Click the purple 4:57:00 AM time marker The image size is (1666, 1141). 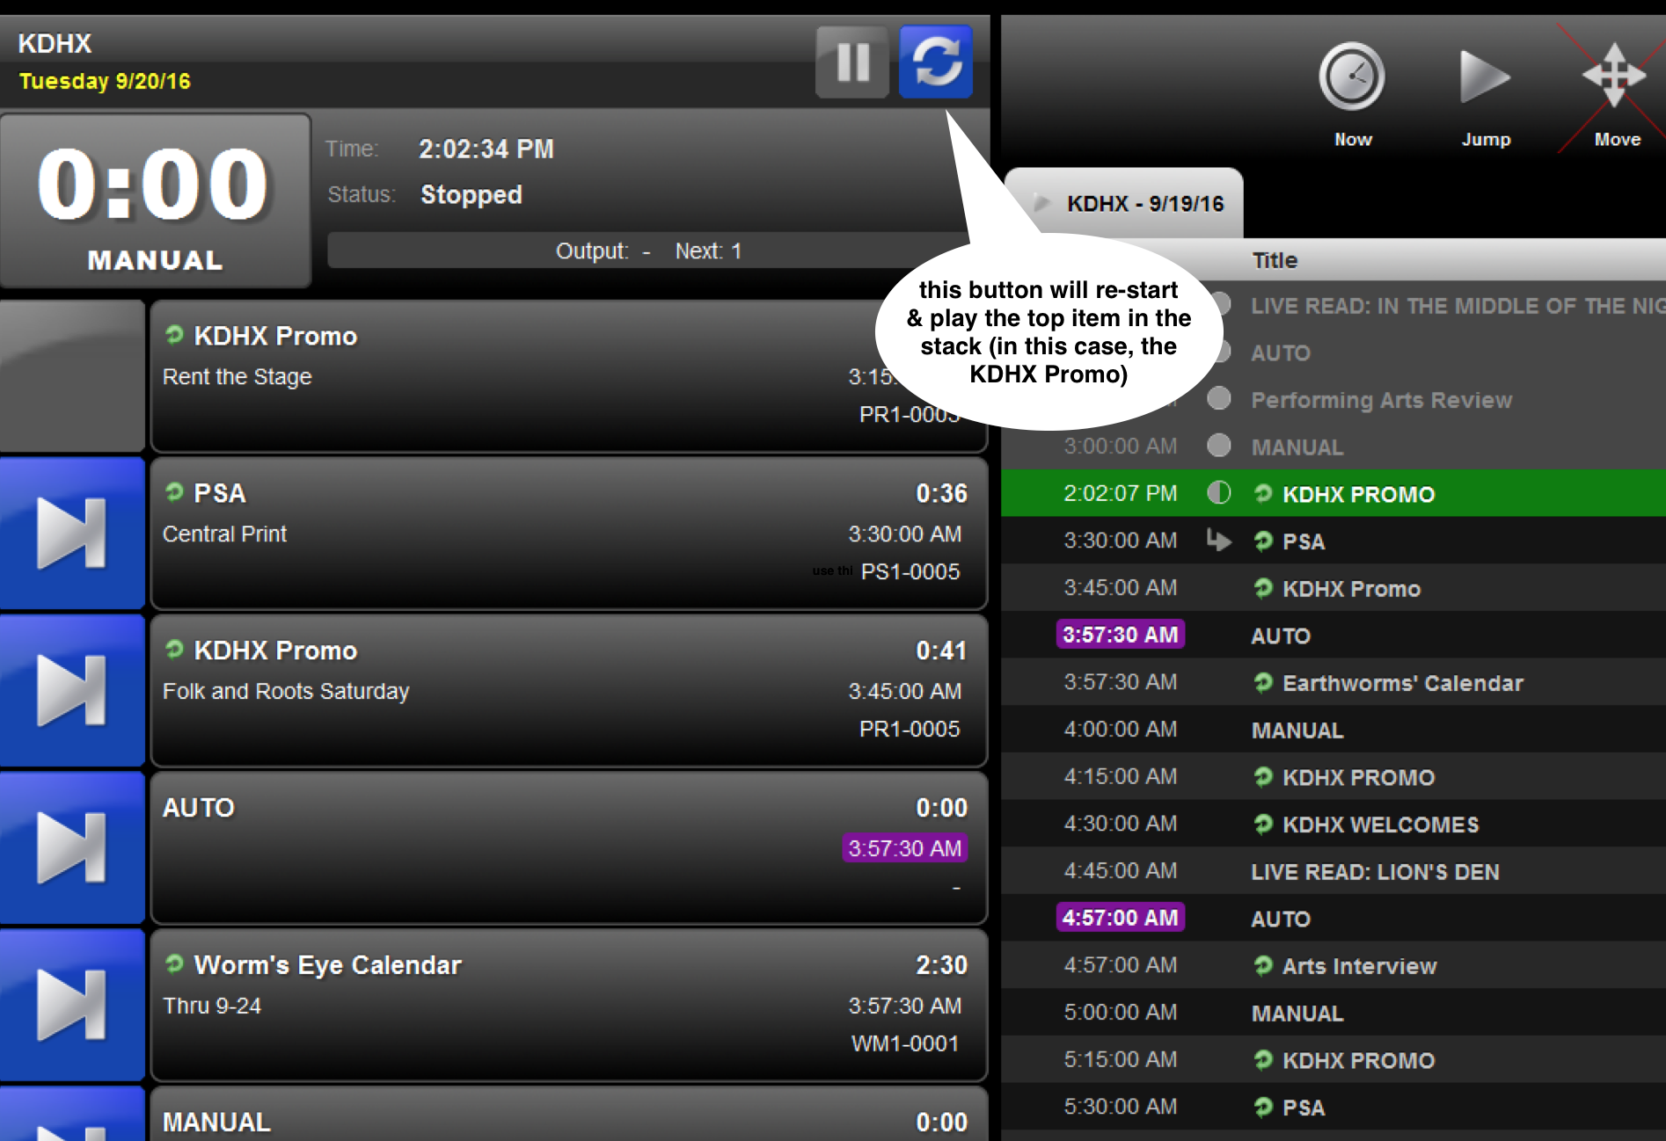(1120, 918)
